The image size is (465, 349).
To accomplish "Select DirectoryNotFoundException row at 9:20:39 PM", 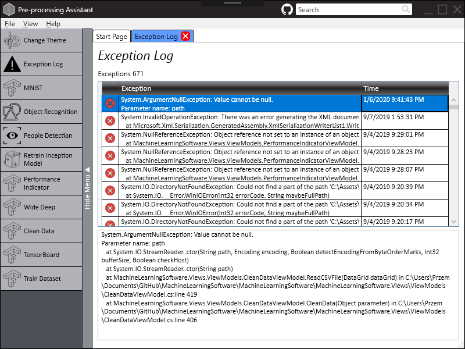I will (275, 191).
